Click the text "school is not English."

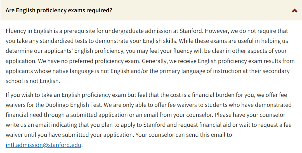[x=33, y=81]
